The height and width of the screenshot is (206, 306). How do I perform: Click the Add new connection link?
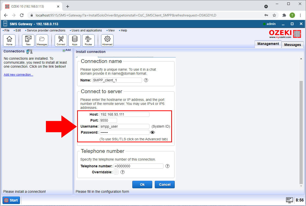tap(18, 75)
